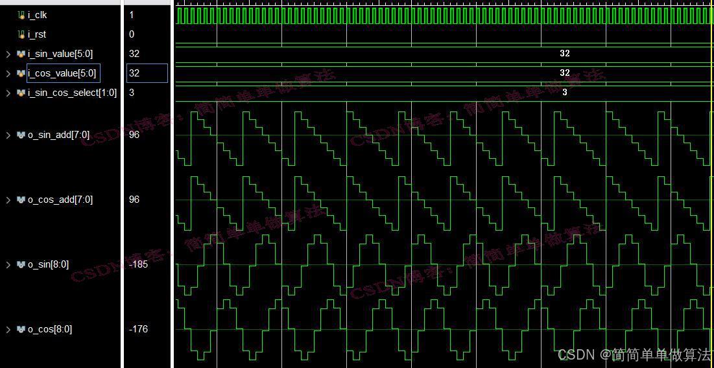Click the i_clk value 1

132,15
